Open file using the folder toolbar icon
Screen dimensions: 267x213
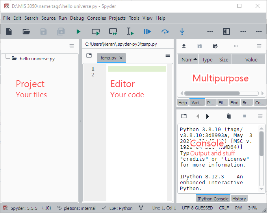(x=26, y=31)
